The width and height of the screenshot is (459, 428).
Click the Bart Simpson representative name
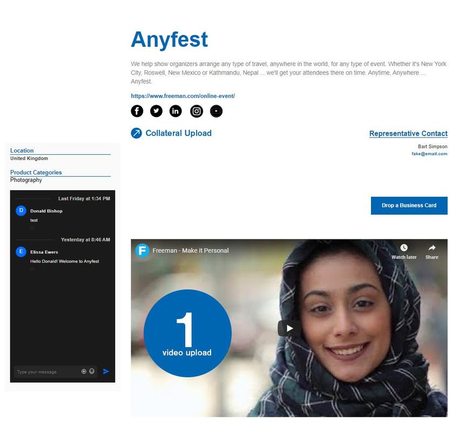click(433, 147)
